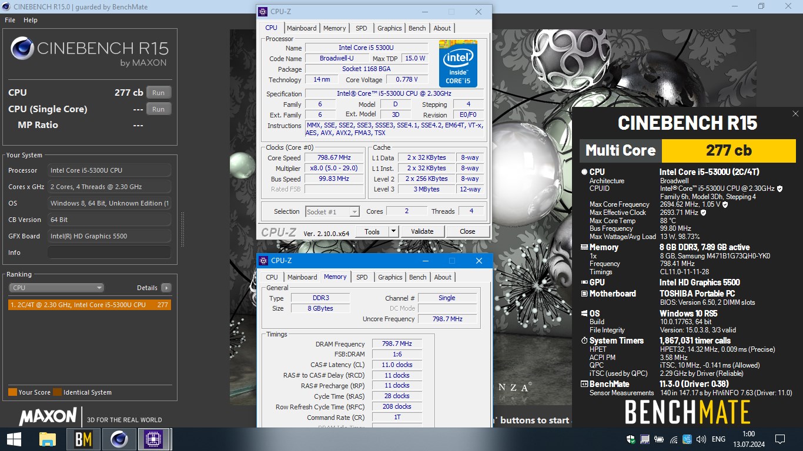Open the Windows Start menu

tap(14, 439)
